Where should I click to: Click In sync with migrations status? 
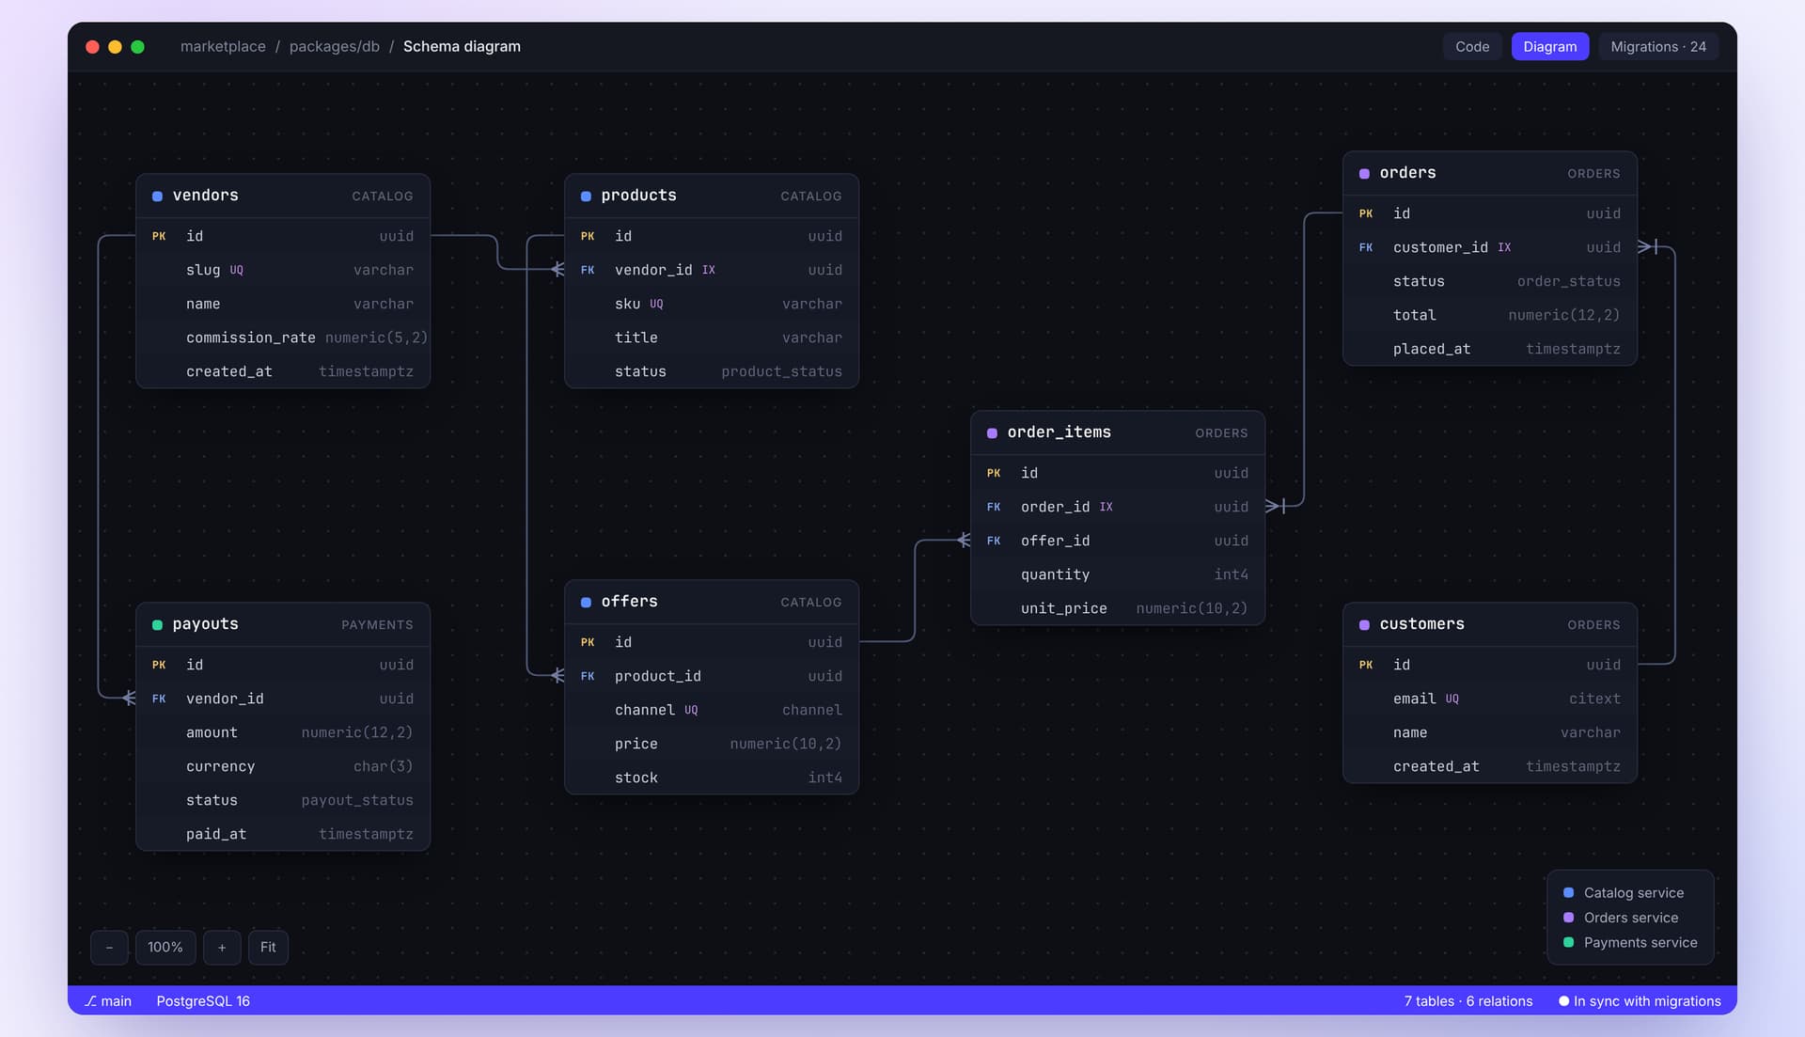point(1640,1000)
